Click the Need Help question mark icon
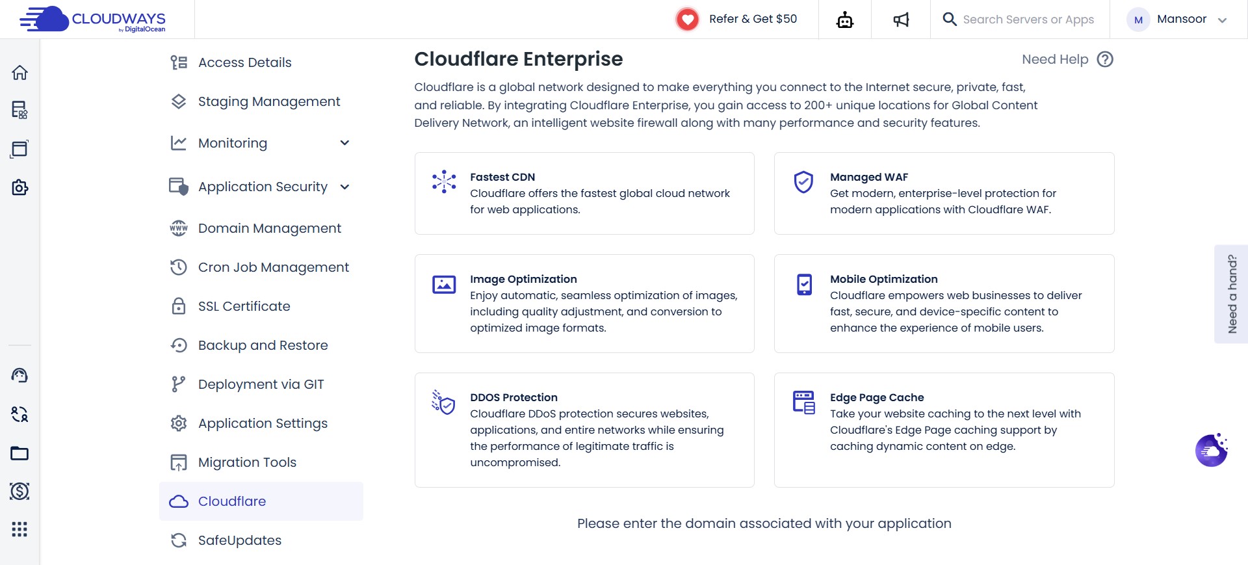 point(1105,59)
